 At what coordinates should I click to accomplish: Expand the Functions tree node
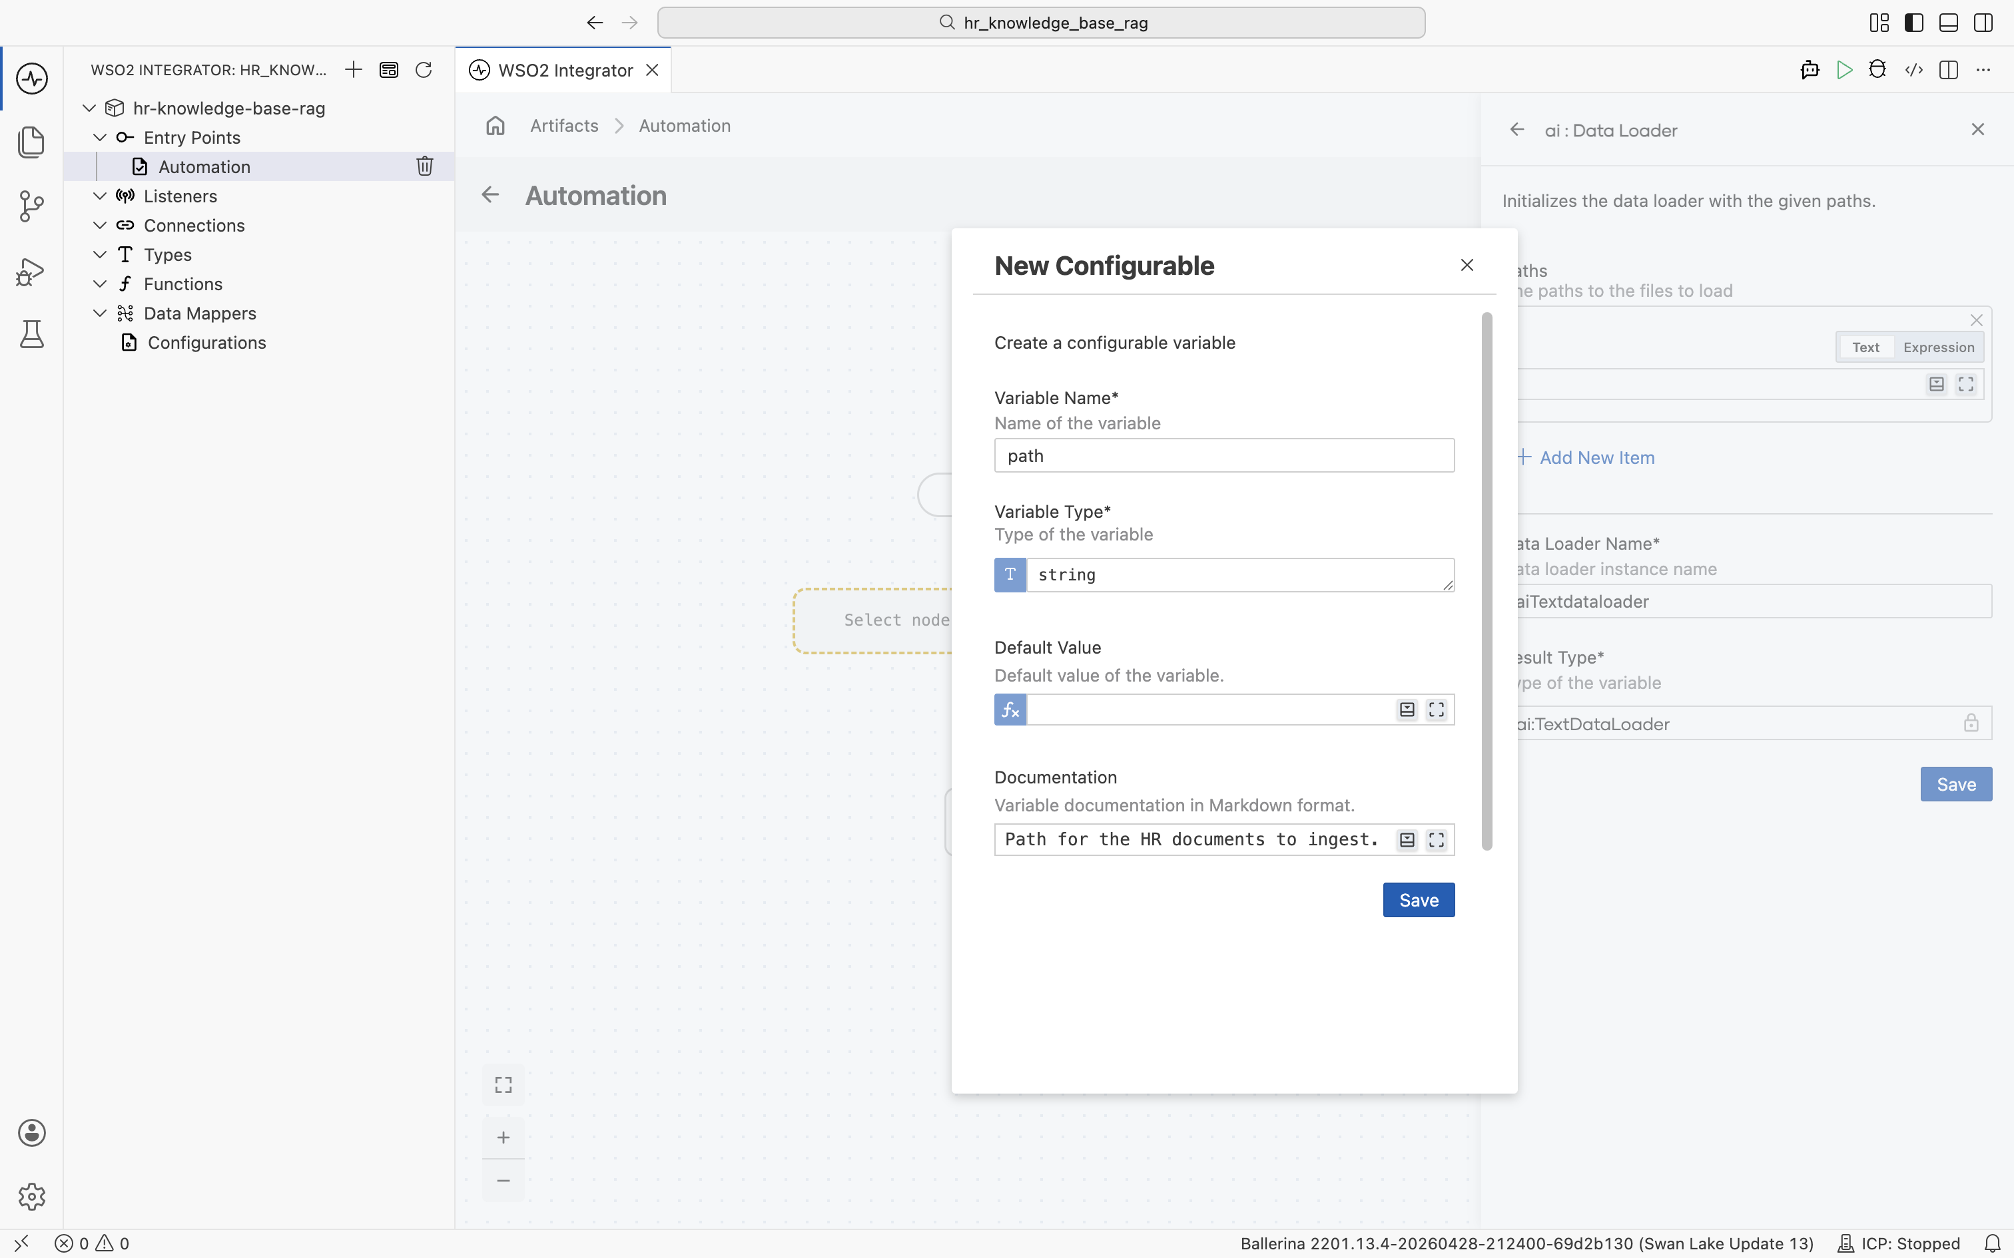[100, 284]
